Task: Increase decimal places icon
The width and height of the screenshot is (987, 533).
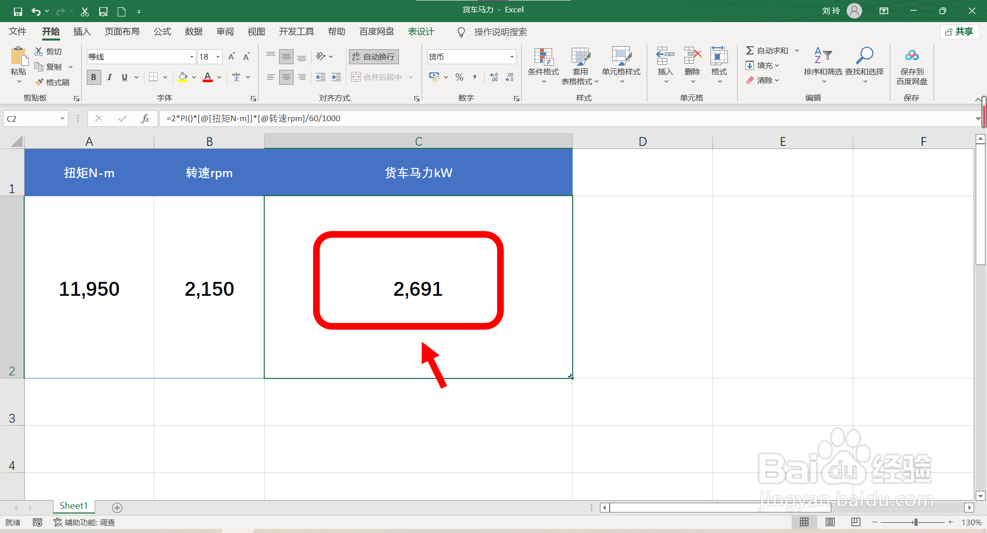Action: (x=494, y=77)
